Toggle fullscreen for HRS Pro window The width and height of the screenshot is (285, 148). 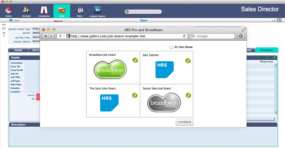[244, 30]
